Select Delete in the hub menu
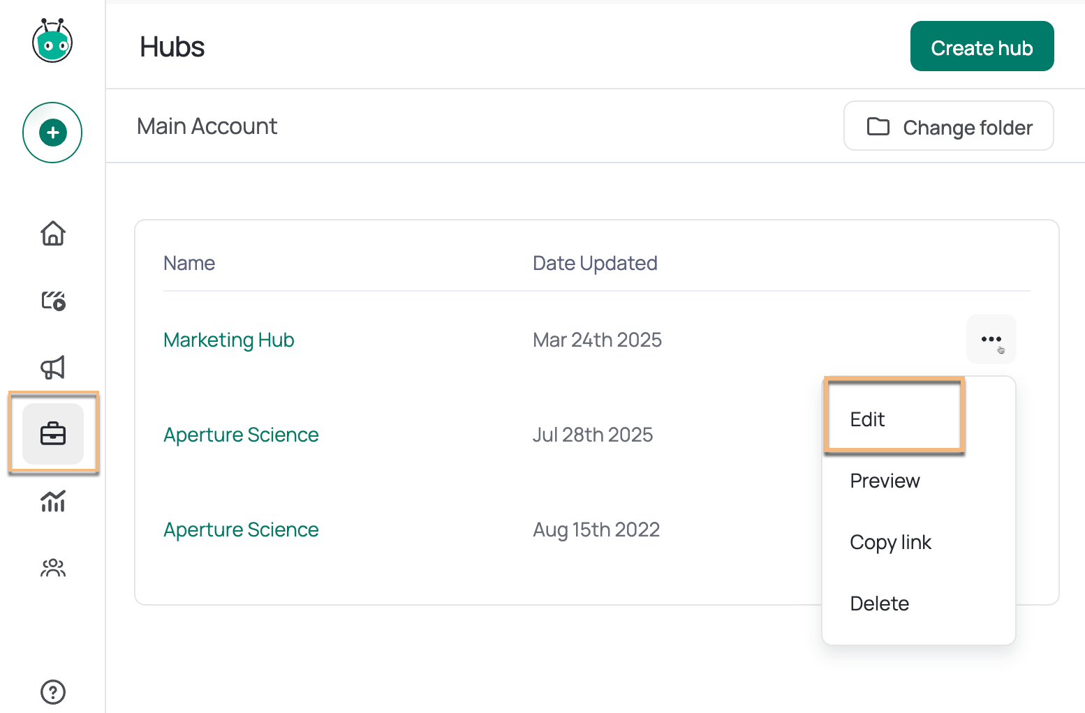Screen dimensions: 1085x713 879,603
